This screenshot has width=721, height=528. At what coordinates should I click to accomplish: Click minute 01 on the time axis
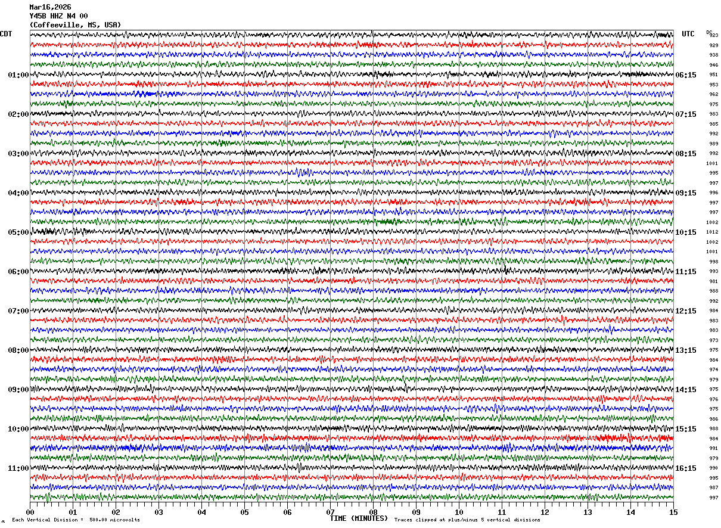[73, 512]
